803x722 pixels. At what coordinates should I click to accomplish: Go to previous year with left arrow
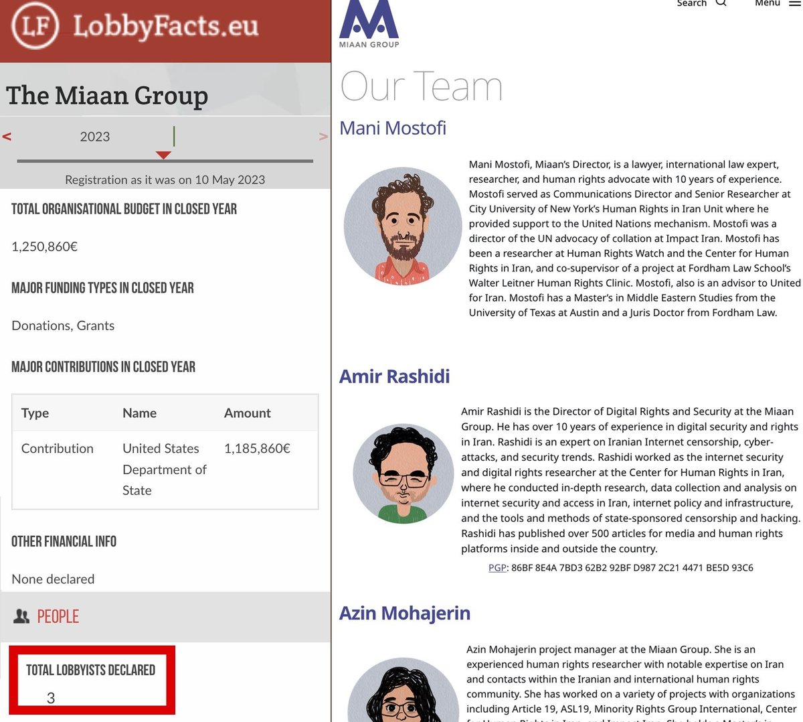tap(7, 137)
